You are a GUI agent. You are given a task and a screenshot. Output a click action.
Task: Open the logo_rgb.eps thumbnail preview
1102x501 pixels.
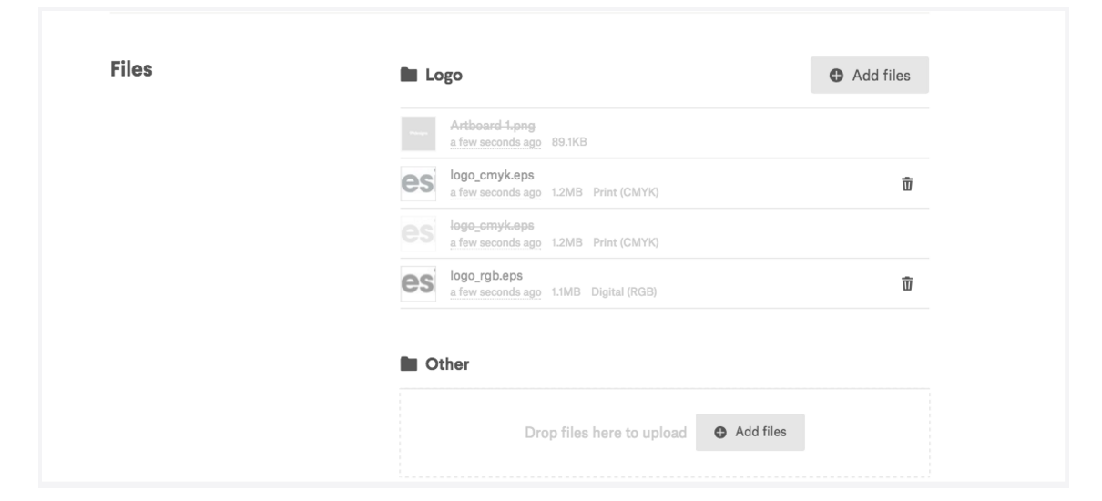(x=419, y=284)
